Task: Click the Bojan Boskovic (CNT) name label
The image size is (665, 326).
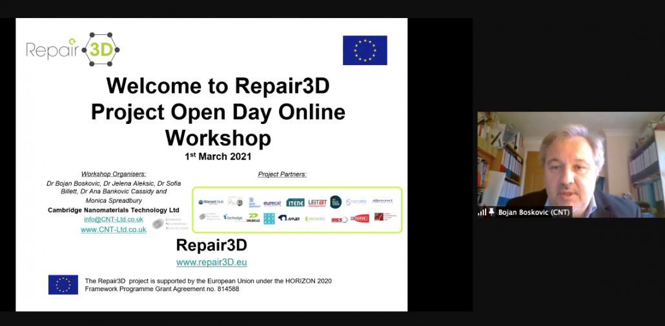Action: pyautogui.click(x=533, y=212)
